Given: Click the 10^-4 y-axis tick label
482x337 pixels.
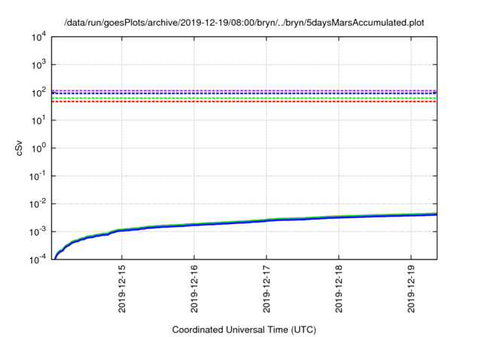Looking at the screenshot, I should point(38,260).
